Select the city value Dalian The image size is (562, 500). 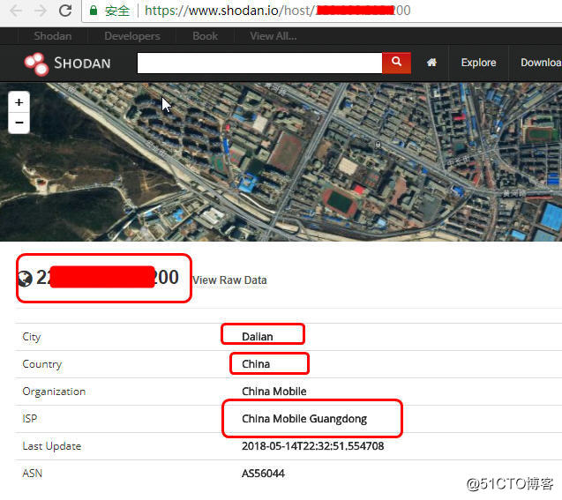258,337
